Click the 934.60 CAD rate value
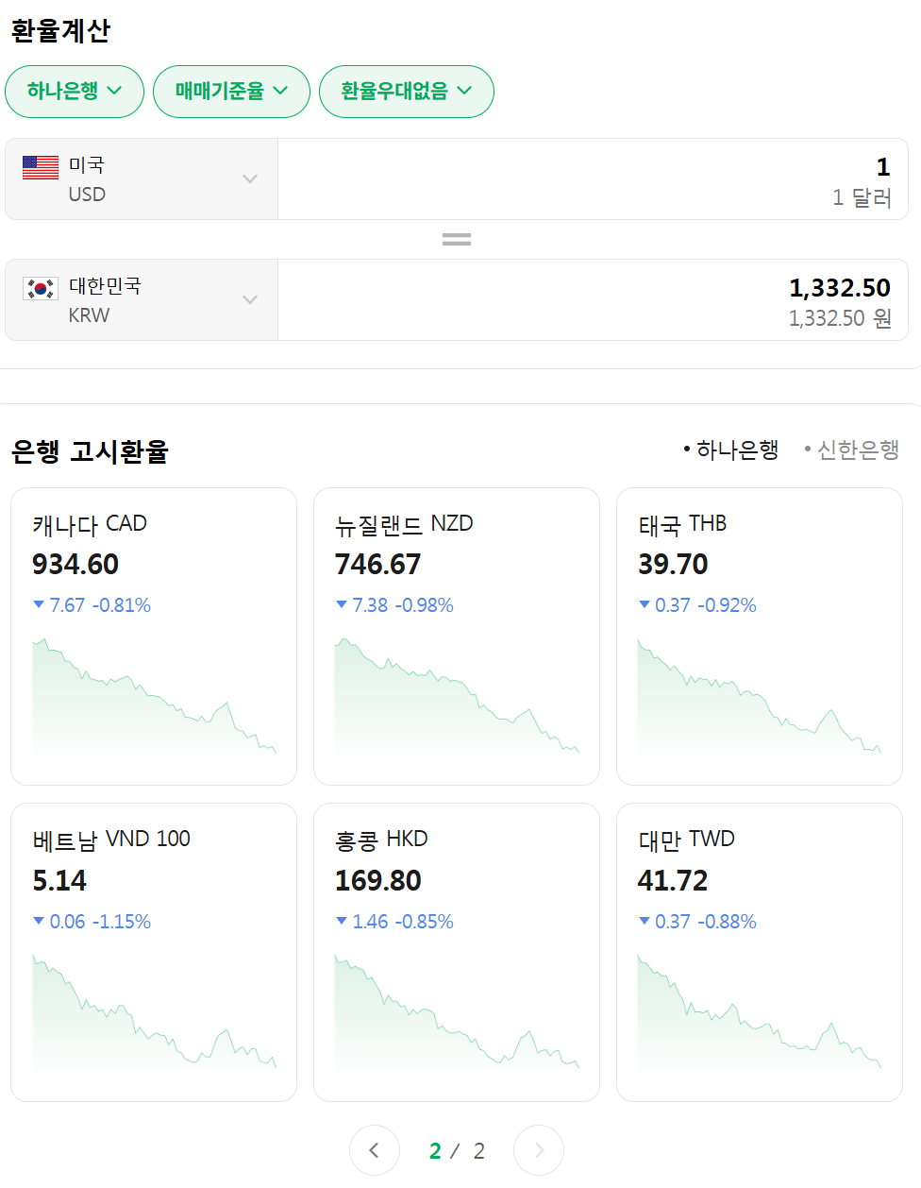 [x=75, y=565]
